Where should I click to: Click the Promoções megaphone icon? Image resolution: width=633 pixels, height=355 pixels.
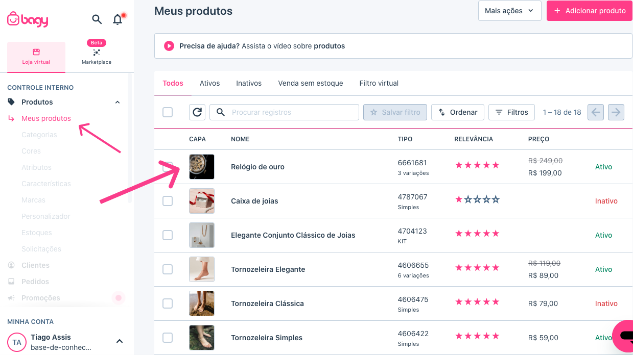click(11, 298)
